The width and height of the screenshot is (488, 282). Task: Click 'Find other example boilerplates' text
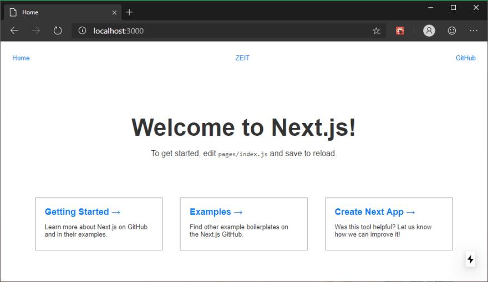tap(235, 227)
